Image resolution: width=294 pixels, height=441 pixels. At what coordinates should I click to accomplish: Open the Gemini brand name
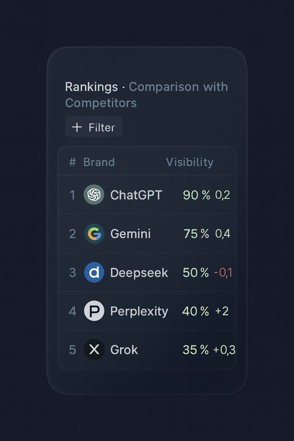tap(130, 234)
